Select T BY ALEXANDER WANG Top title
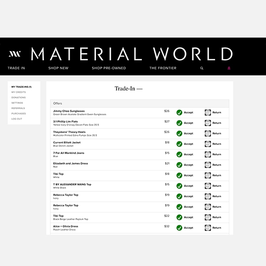 [72, 184]
